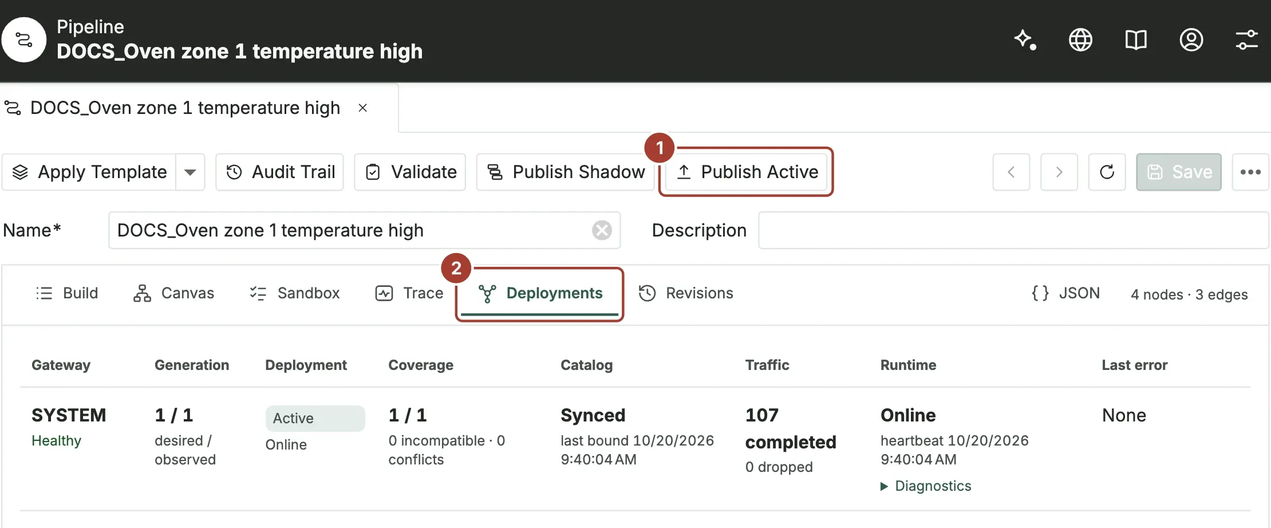Click the '0 incompatible · 0 conflicts' text
This screenshot has width=1271, height=528.
pyautogui.click(x=447, y=450)
